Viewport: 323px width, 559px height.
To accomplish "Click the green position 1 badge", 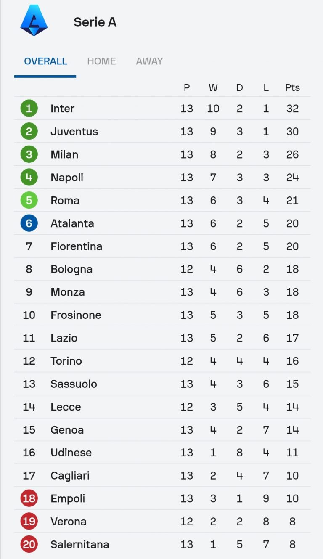I will click(29, 109).
